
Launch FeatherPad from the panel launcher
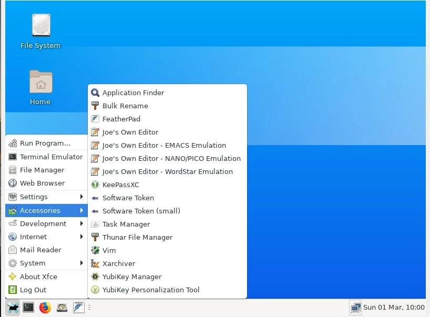[78, 308]
